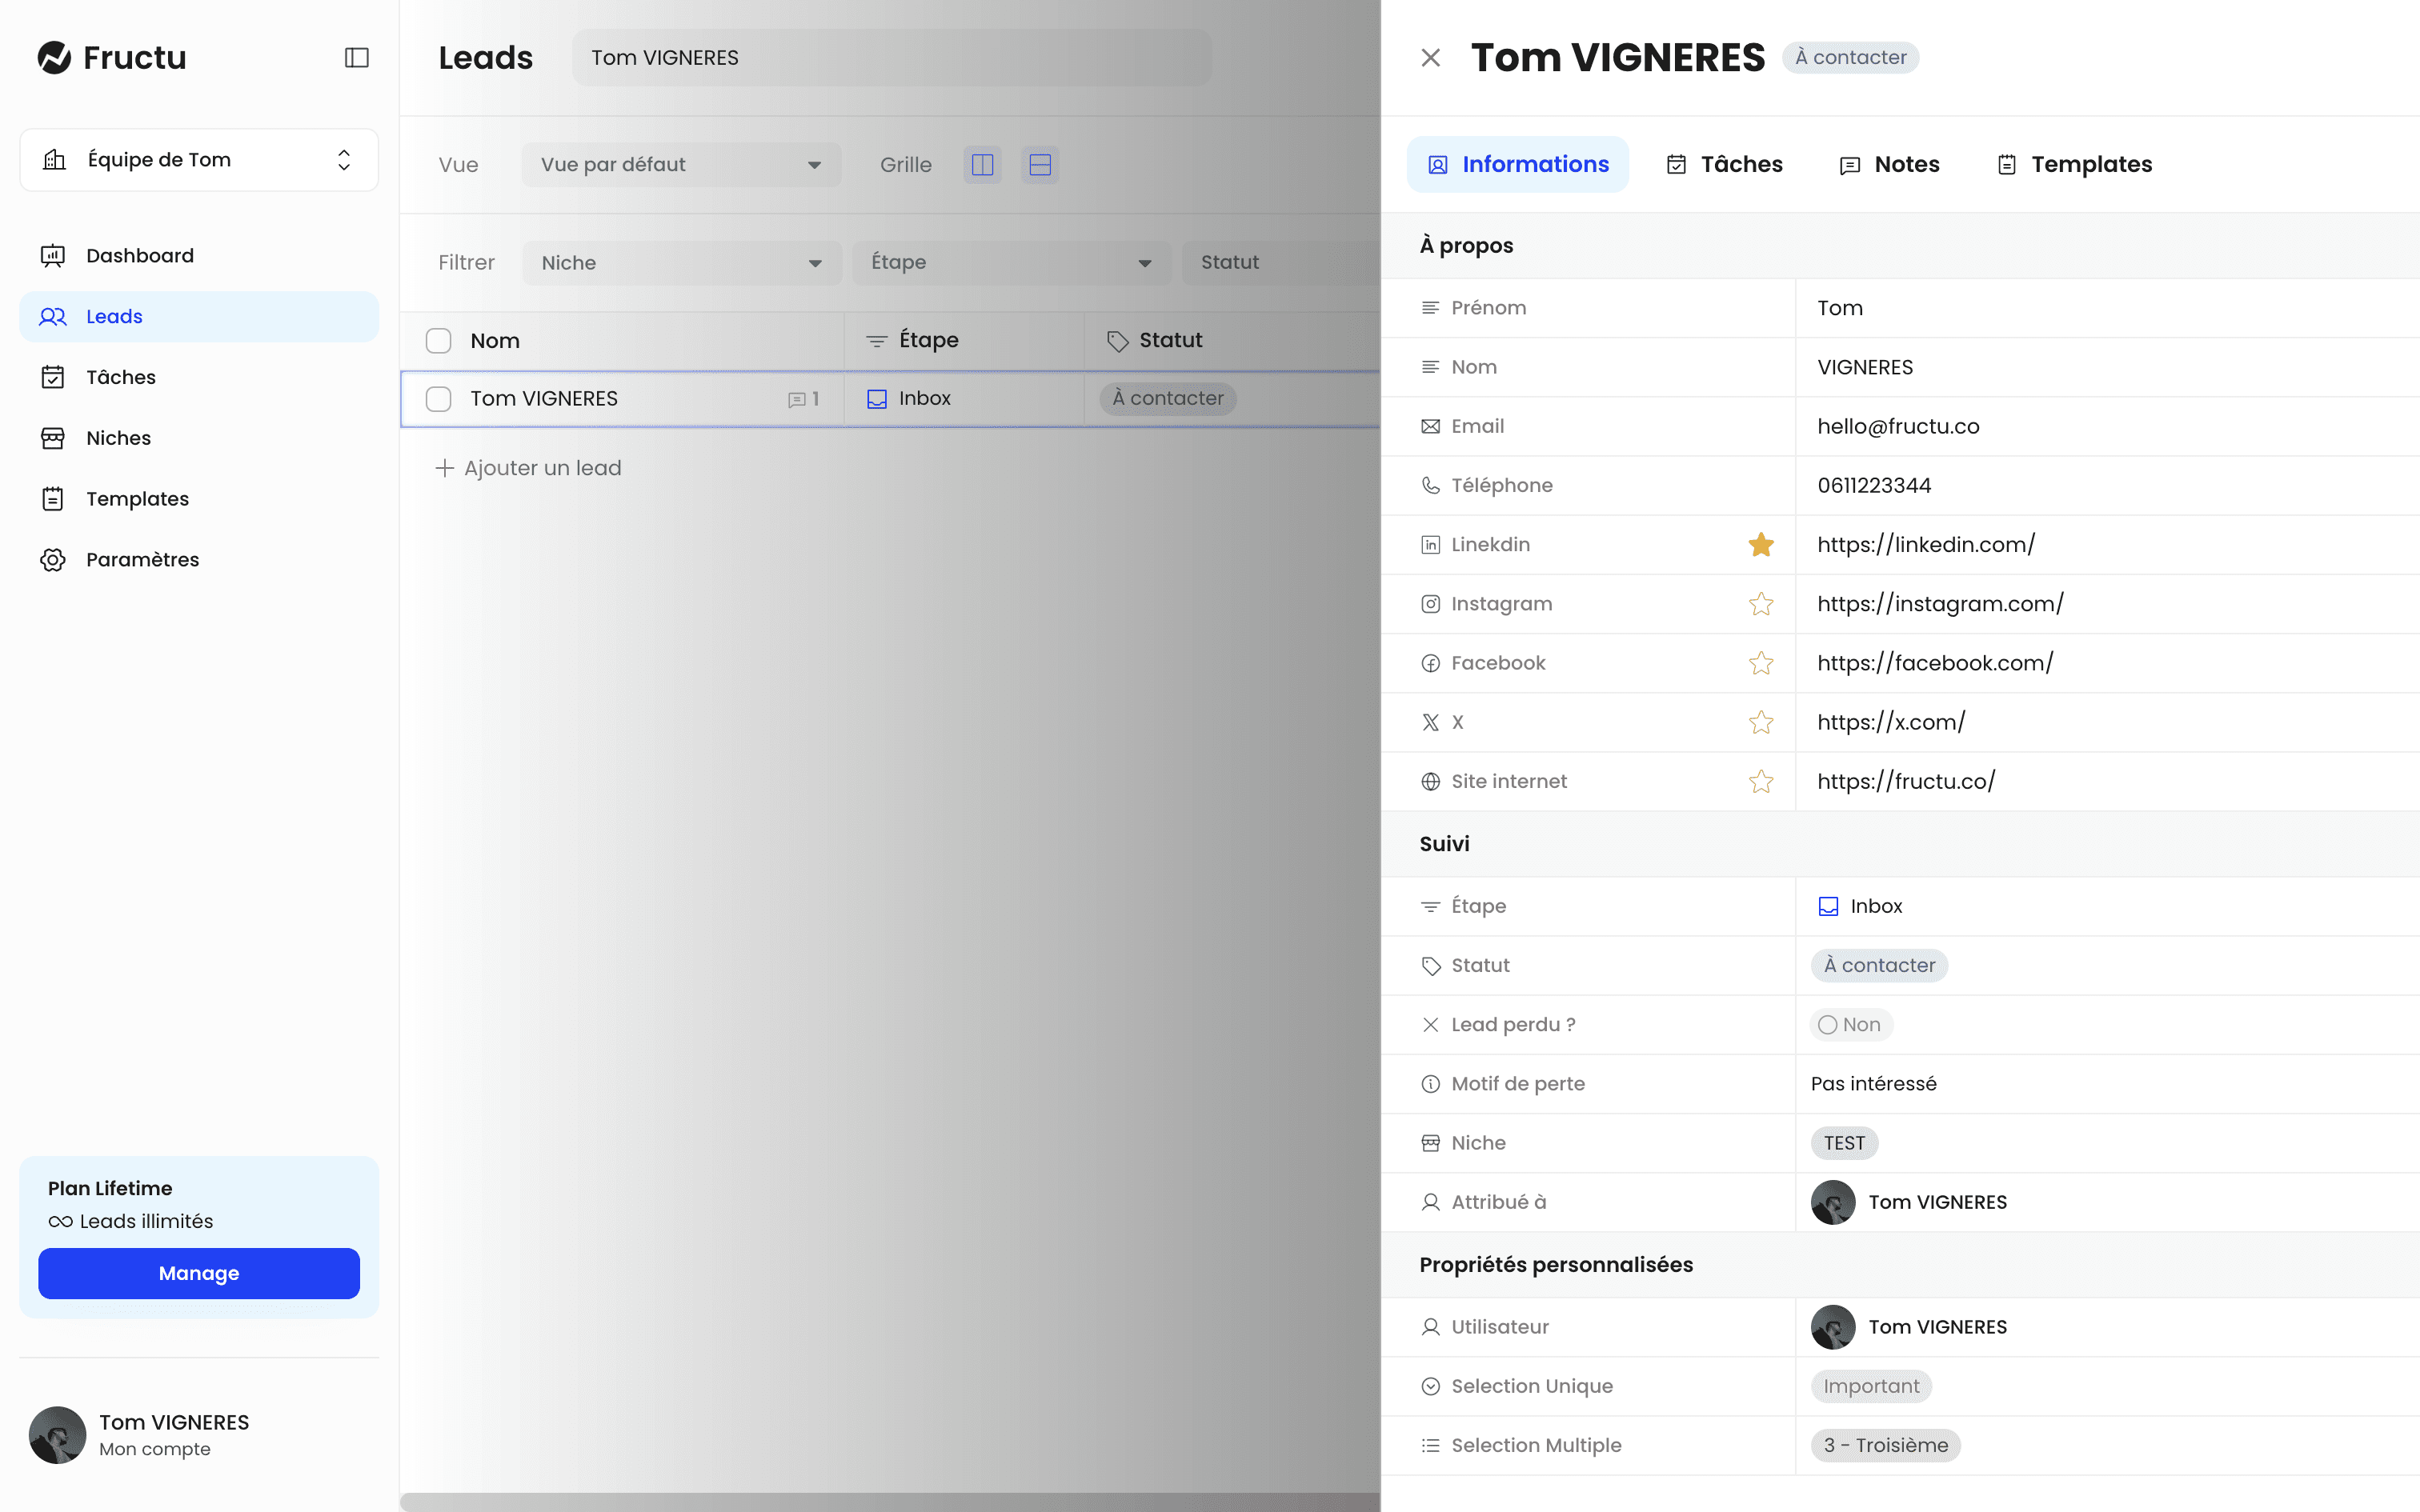Switch to row grid view icon
Image resolution: width=2420 pixels, height=1512 pixels.
coord(1040,165)
